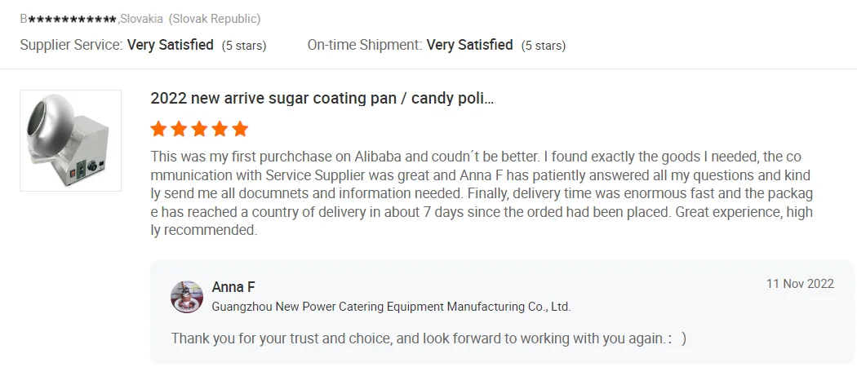Screen dimensions: 857x367
Task: Click the 11 Nov 2022 reply date
Action: coord(800,284)
